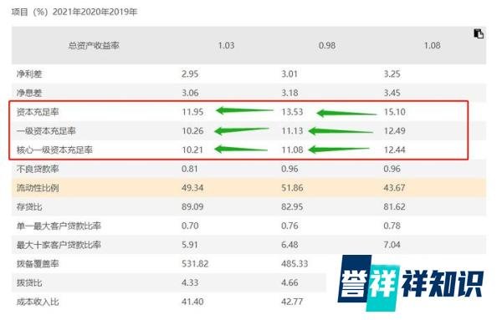Viewport: 502px width, 320px height.
Task: Select the 0.98 header value
Action: click(x=327, y=45)
